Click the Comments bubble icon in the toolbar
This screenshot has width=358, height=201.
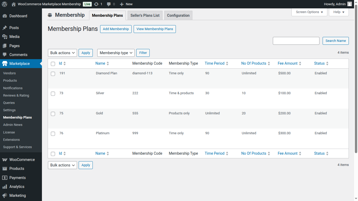tap(108, 4)
